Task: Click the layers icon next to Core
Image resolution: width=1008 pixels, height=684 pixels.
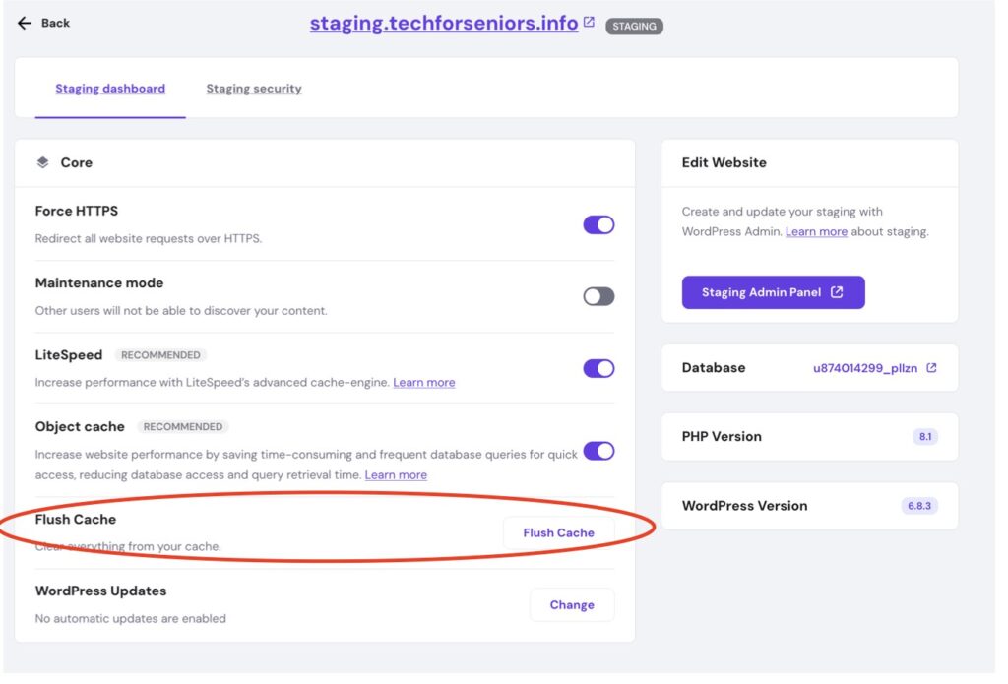Action: [x=42, y=162]
